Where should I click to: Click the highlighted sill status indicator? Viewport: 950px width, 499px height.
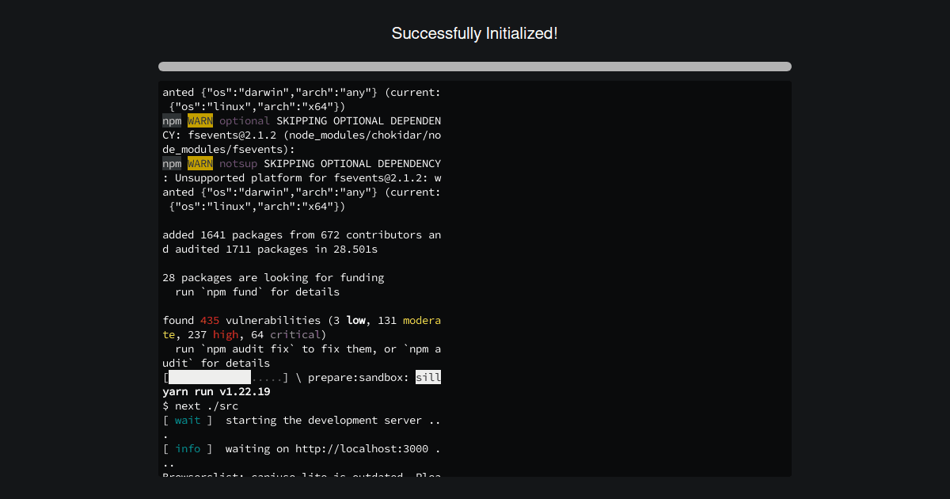(x=428, y=377)
